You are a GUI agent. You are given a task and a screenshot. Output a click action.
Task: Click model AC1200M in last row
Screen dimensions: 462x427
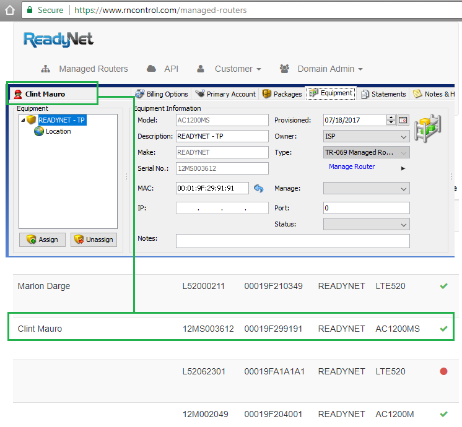(394, 414)
